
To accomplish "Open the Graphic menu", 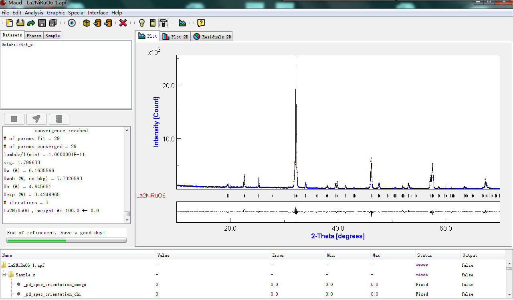I will 56,12.
